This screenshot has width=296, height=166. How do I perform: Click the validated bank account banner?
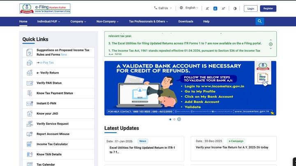(x=190, y=88)
